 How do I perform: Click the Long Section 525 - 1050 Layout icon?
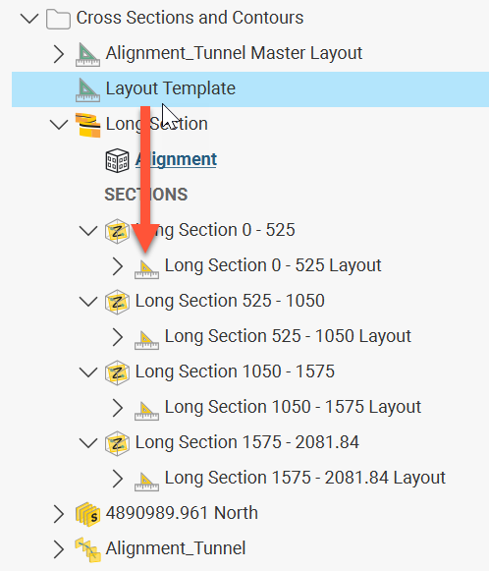(x=146, y=339)
